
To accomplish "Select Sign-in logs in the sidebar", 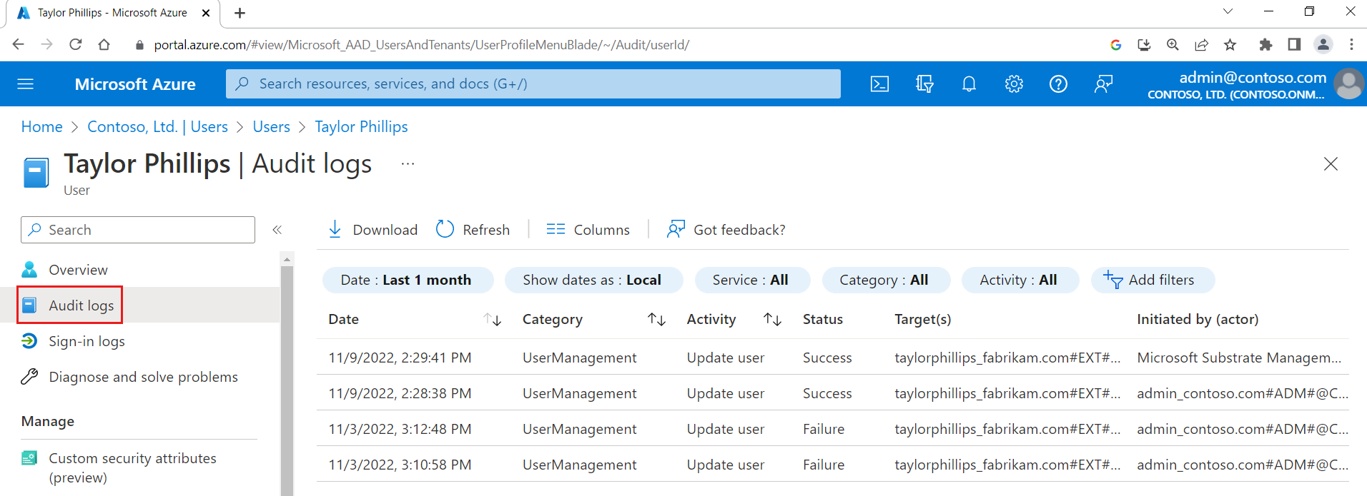I will click(87, 341).
